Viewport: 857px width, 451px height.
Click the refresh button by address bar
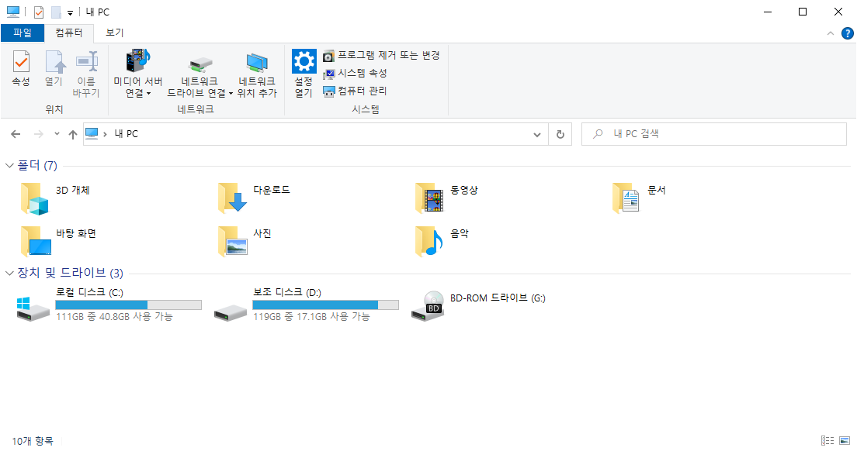tap(560, 134)
